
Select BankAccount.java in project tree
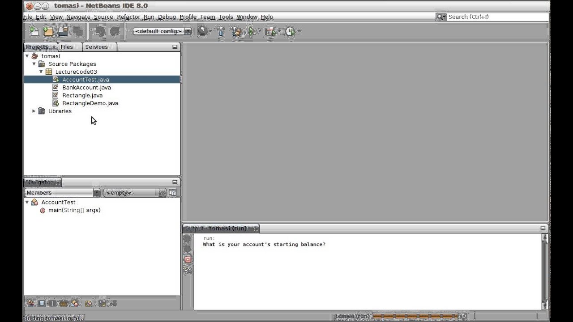coord(86,88)
